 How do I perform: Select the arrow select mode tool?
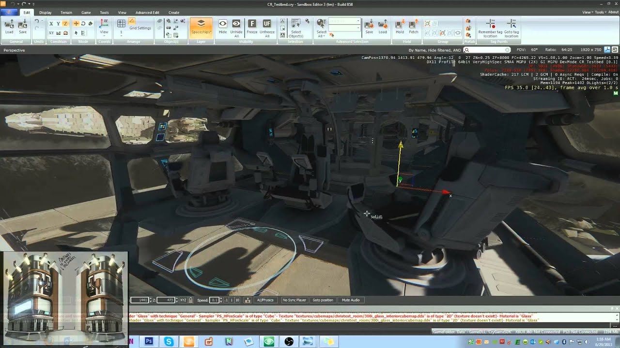(76, 33)
